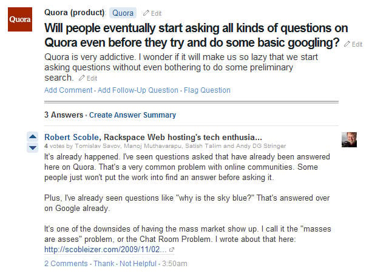Open the scobleizer.com blog link

click(x=106, y=249)
